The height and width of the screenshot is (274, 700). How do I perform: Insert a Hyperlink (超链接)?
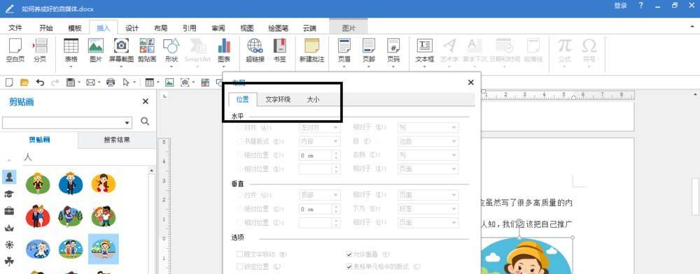coord(255,50)
